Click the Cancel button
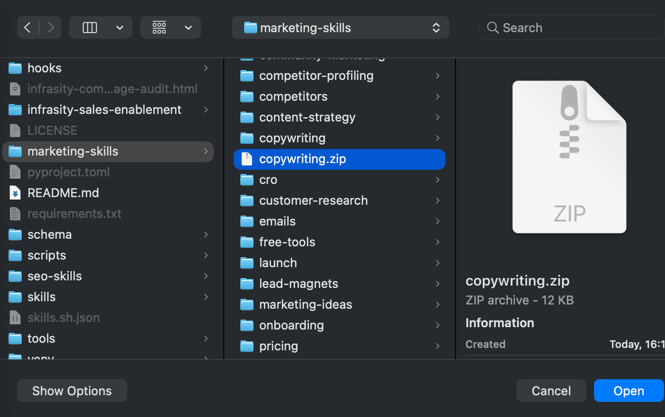 [551, 391]
